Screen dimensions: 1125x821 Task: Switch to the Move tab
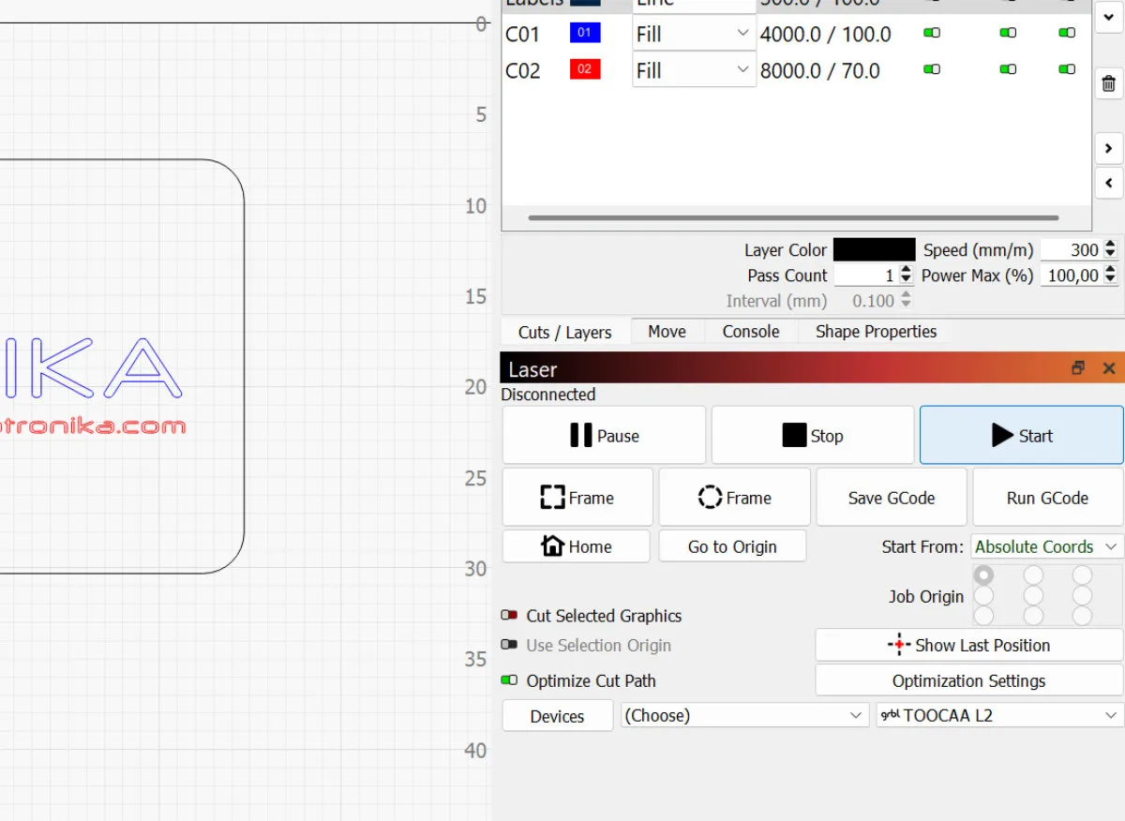pyautogui.click(x=667, y=332)
